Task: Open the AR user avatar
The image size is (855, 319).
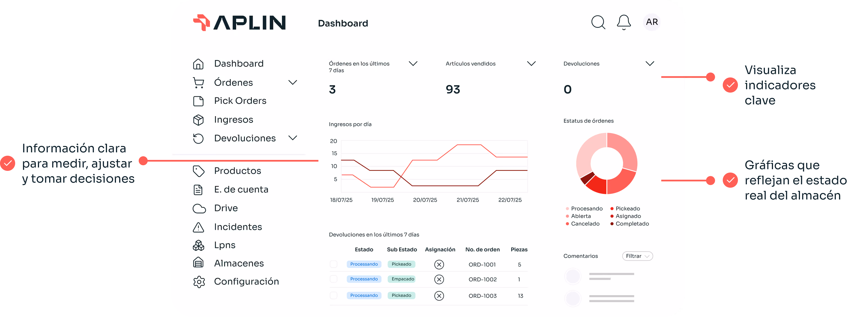Action: (651, 22)
